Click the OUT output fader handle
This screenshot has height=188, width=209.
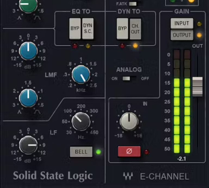(197, 86)
